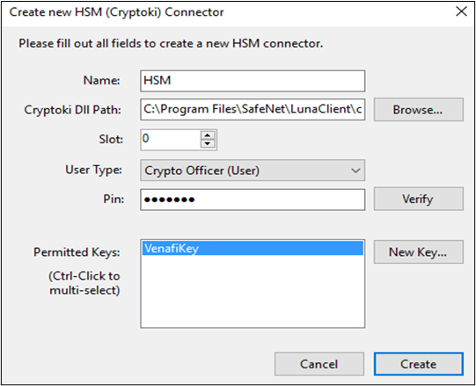Open the New Key... dialog
476x386 pixels.
[x=419, y=251]
